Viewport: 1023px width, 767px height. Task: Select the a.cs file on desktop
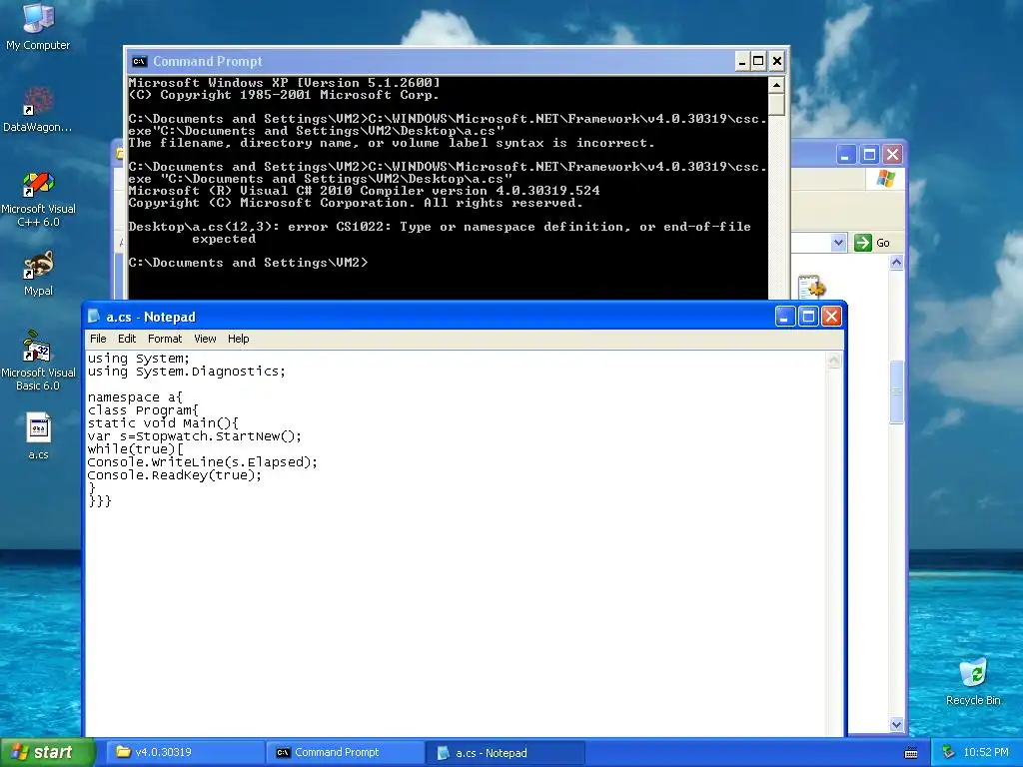[38, 435]
